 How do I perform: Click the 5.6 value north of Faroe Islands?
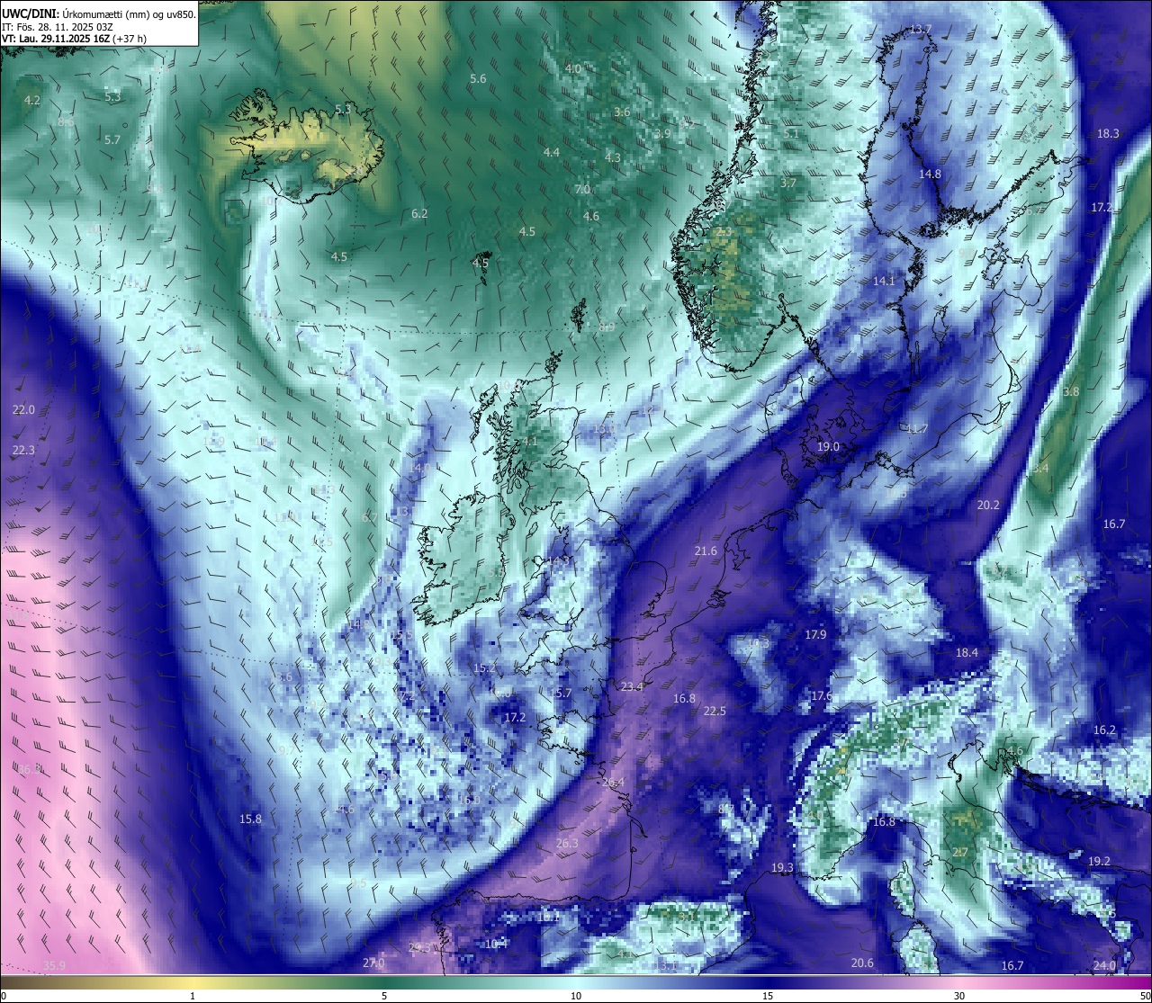pyautogui.click(x=478, y=79)
